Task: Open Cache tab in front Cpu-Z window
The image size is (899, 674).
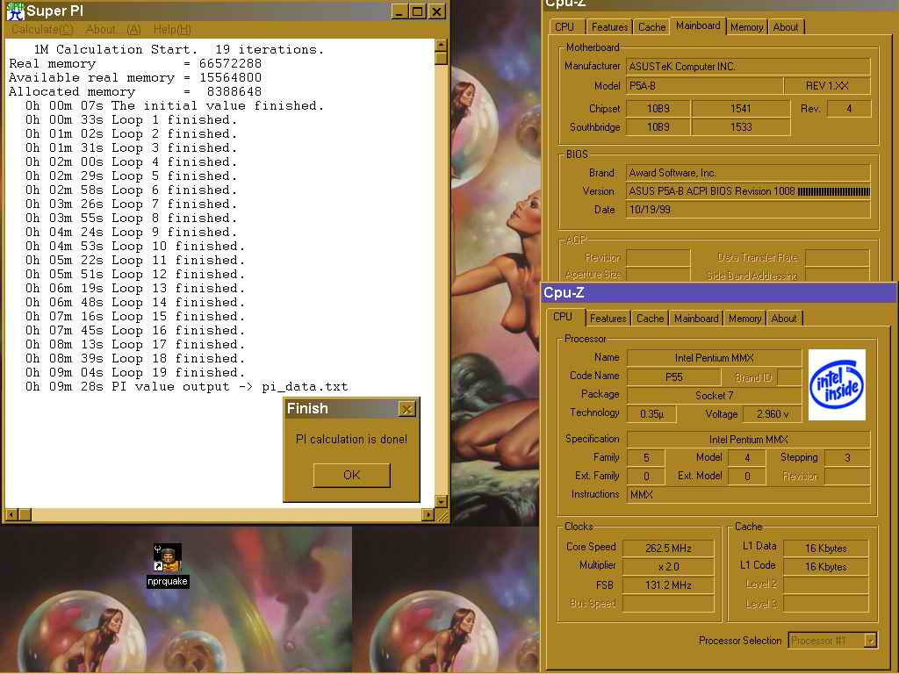Action: [651, 318]
